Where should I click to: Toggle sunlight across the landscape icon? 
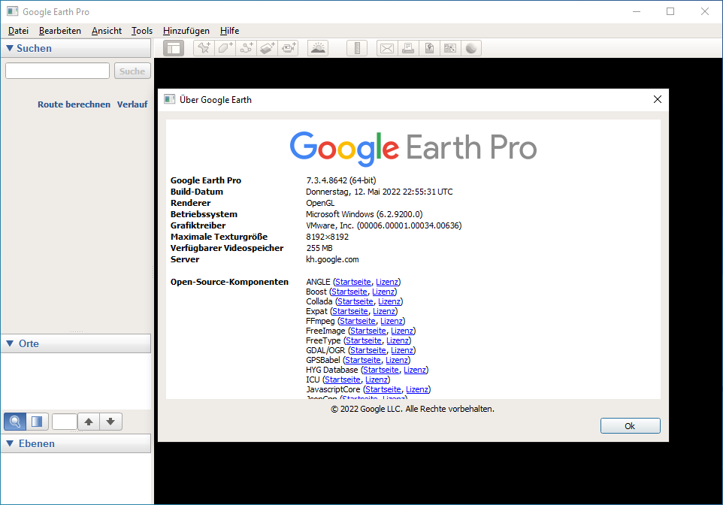[x=318, y=48]
